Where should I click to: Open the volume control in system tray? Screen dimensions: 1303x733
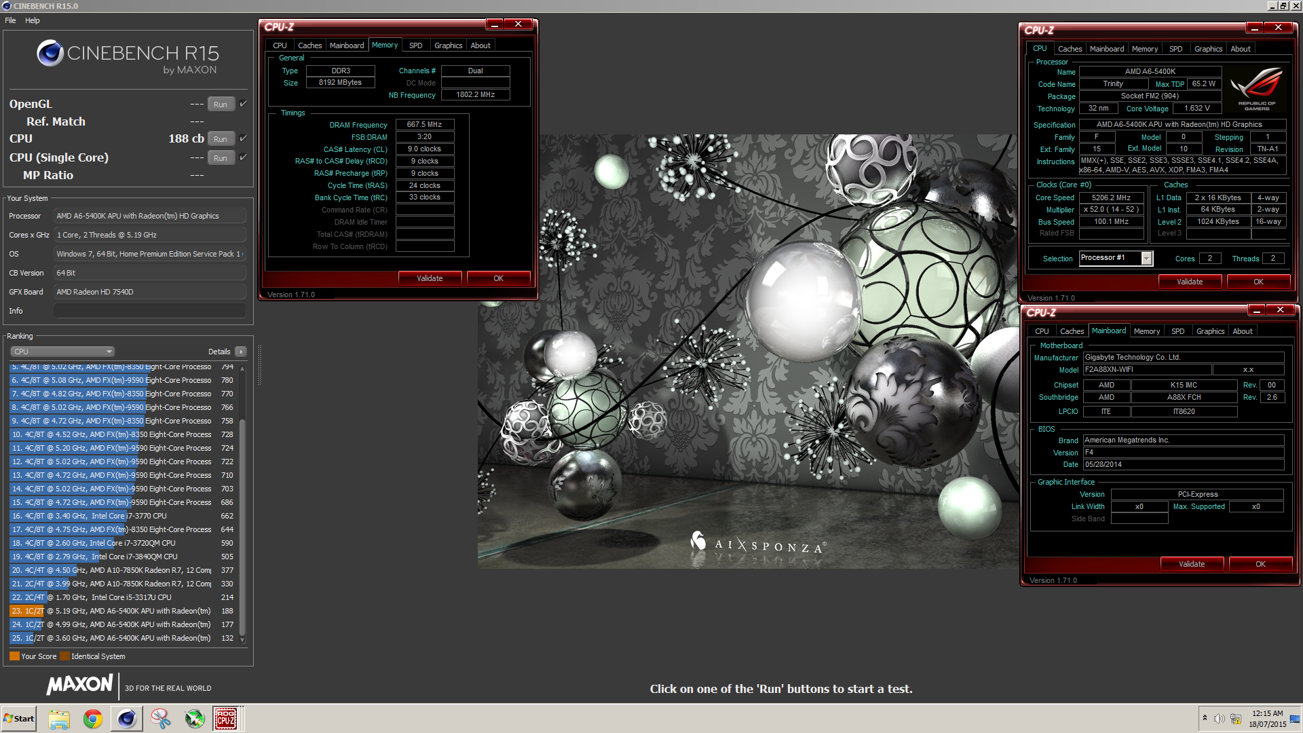click(x=1220, y=719)
